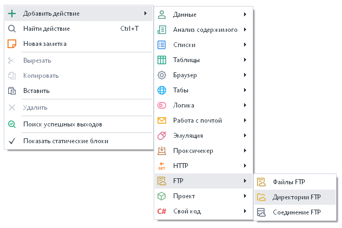The image size is (342, 228).
Task: Toggle Показать статические блоки checkmark
Action: pyautogui.click(x=12, y=141)
